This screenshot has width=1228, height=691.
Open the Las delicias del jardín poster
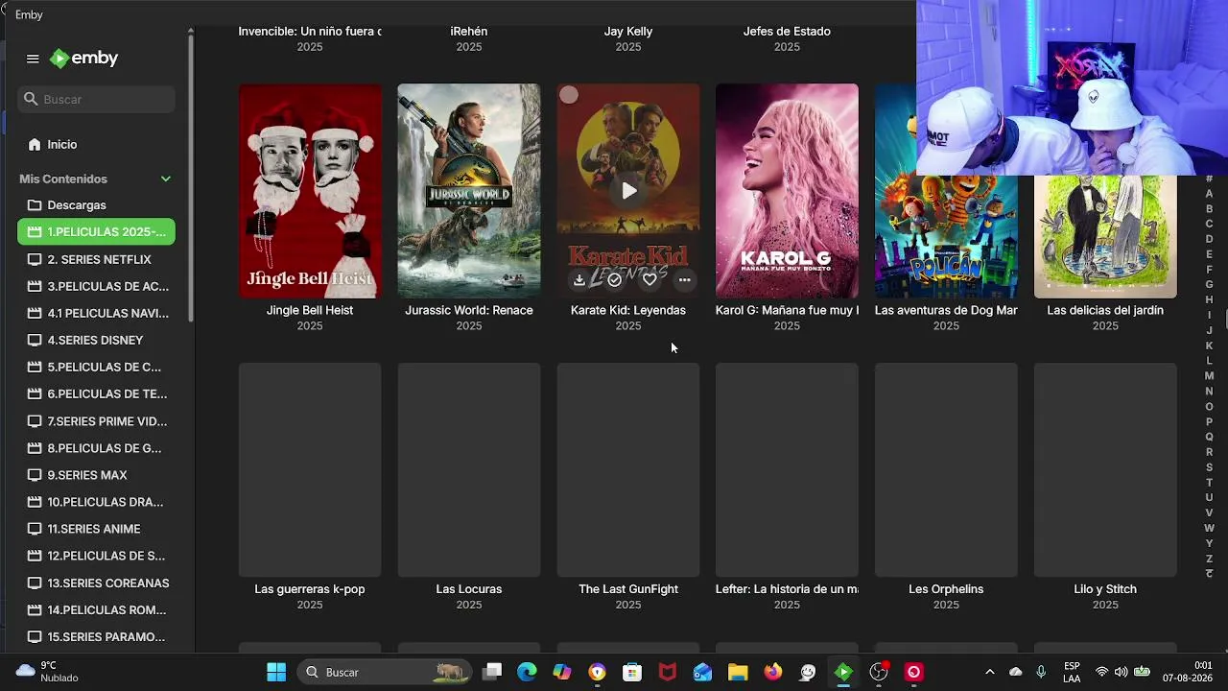1105,236
